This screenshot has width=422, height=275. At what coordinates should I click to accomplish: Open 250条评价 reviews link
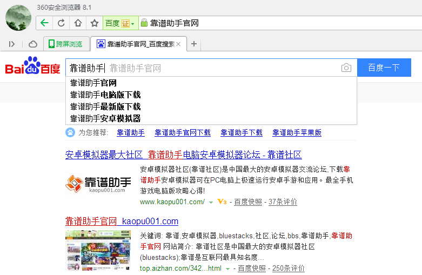(288, 269)
